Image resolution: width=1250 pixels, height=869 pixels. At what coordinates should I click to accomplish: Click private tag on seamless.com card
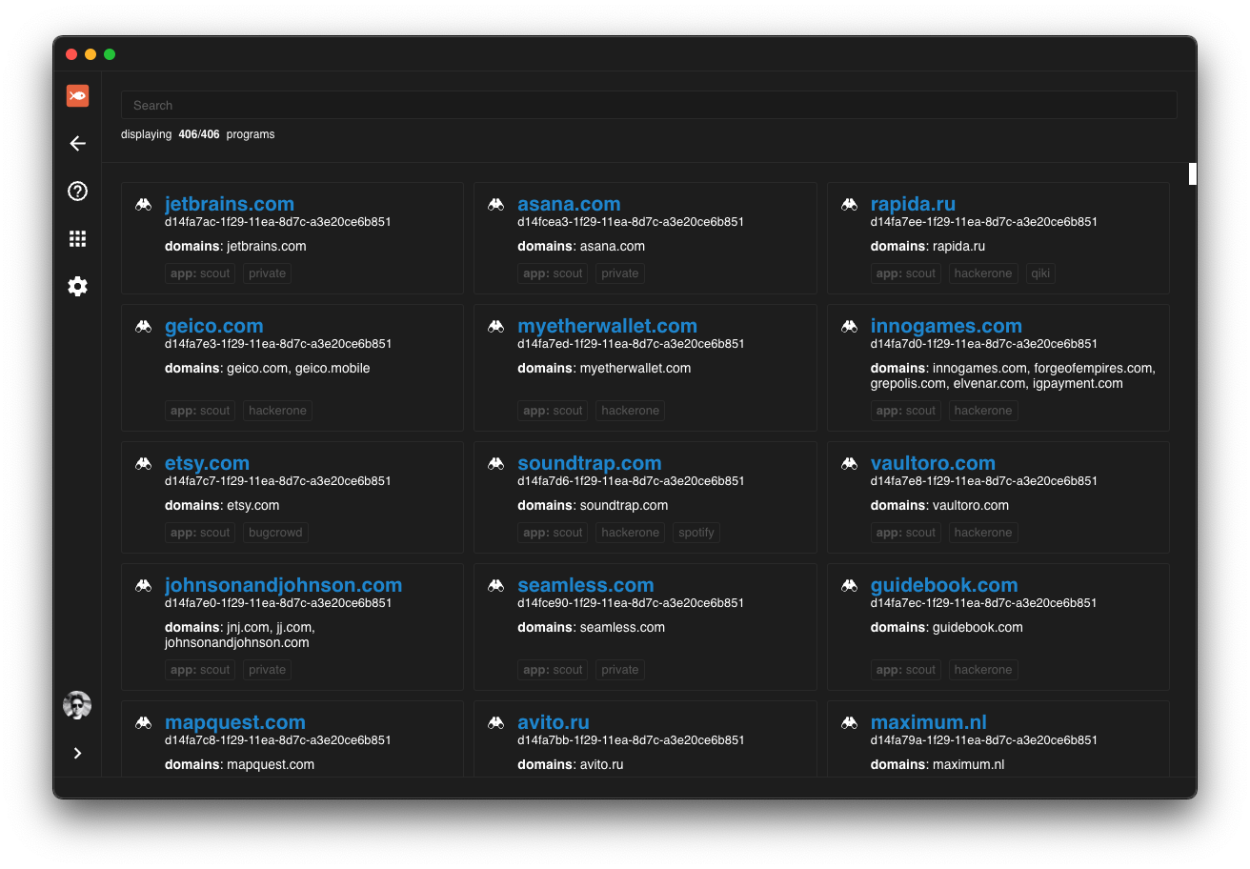(x=620, y=670)
